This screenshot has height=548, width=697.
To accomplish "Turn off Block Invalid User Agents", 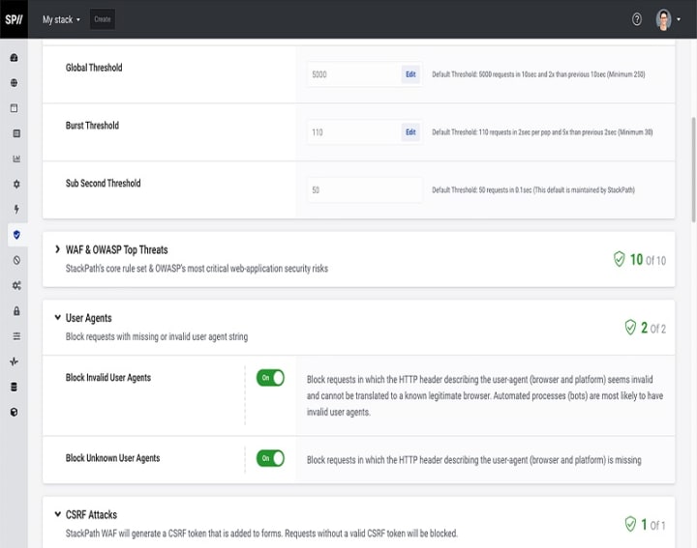I will (x=270, y=378).
